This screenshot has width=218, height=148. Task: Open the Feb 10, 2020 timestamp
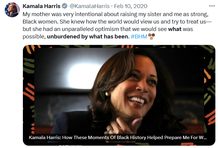(131, 6)
